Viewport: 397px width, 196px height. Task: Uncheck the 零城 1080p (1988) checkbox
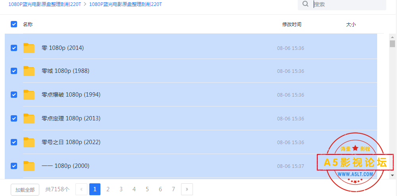(13, 71)
